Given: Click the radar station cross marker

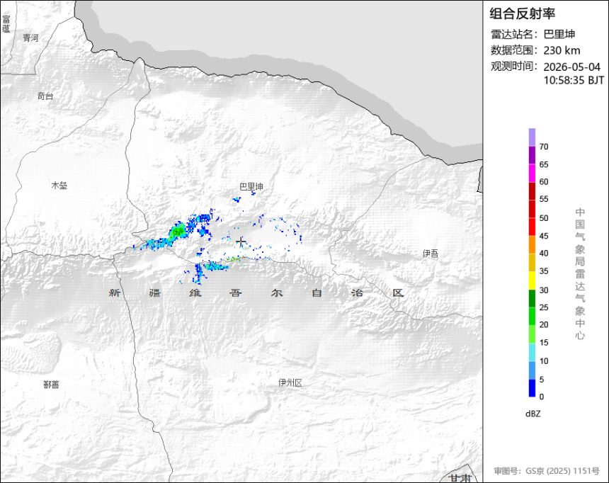Looking at the screenshot, I should pyautogui.click(x=241, y=241).
